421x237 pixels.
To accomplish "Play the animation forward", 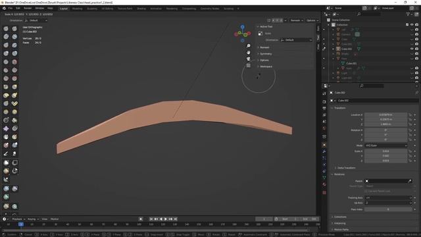I will click(166, 219).
